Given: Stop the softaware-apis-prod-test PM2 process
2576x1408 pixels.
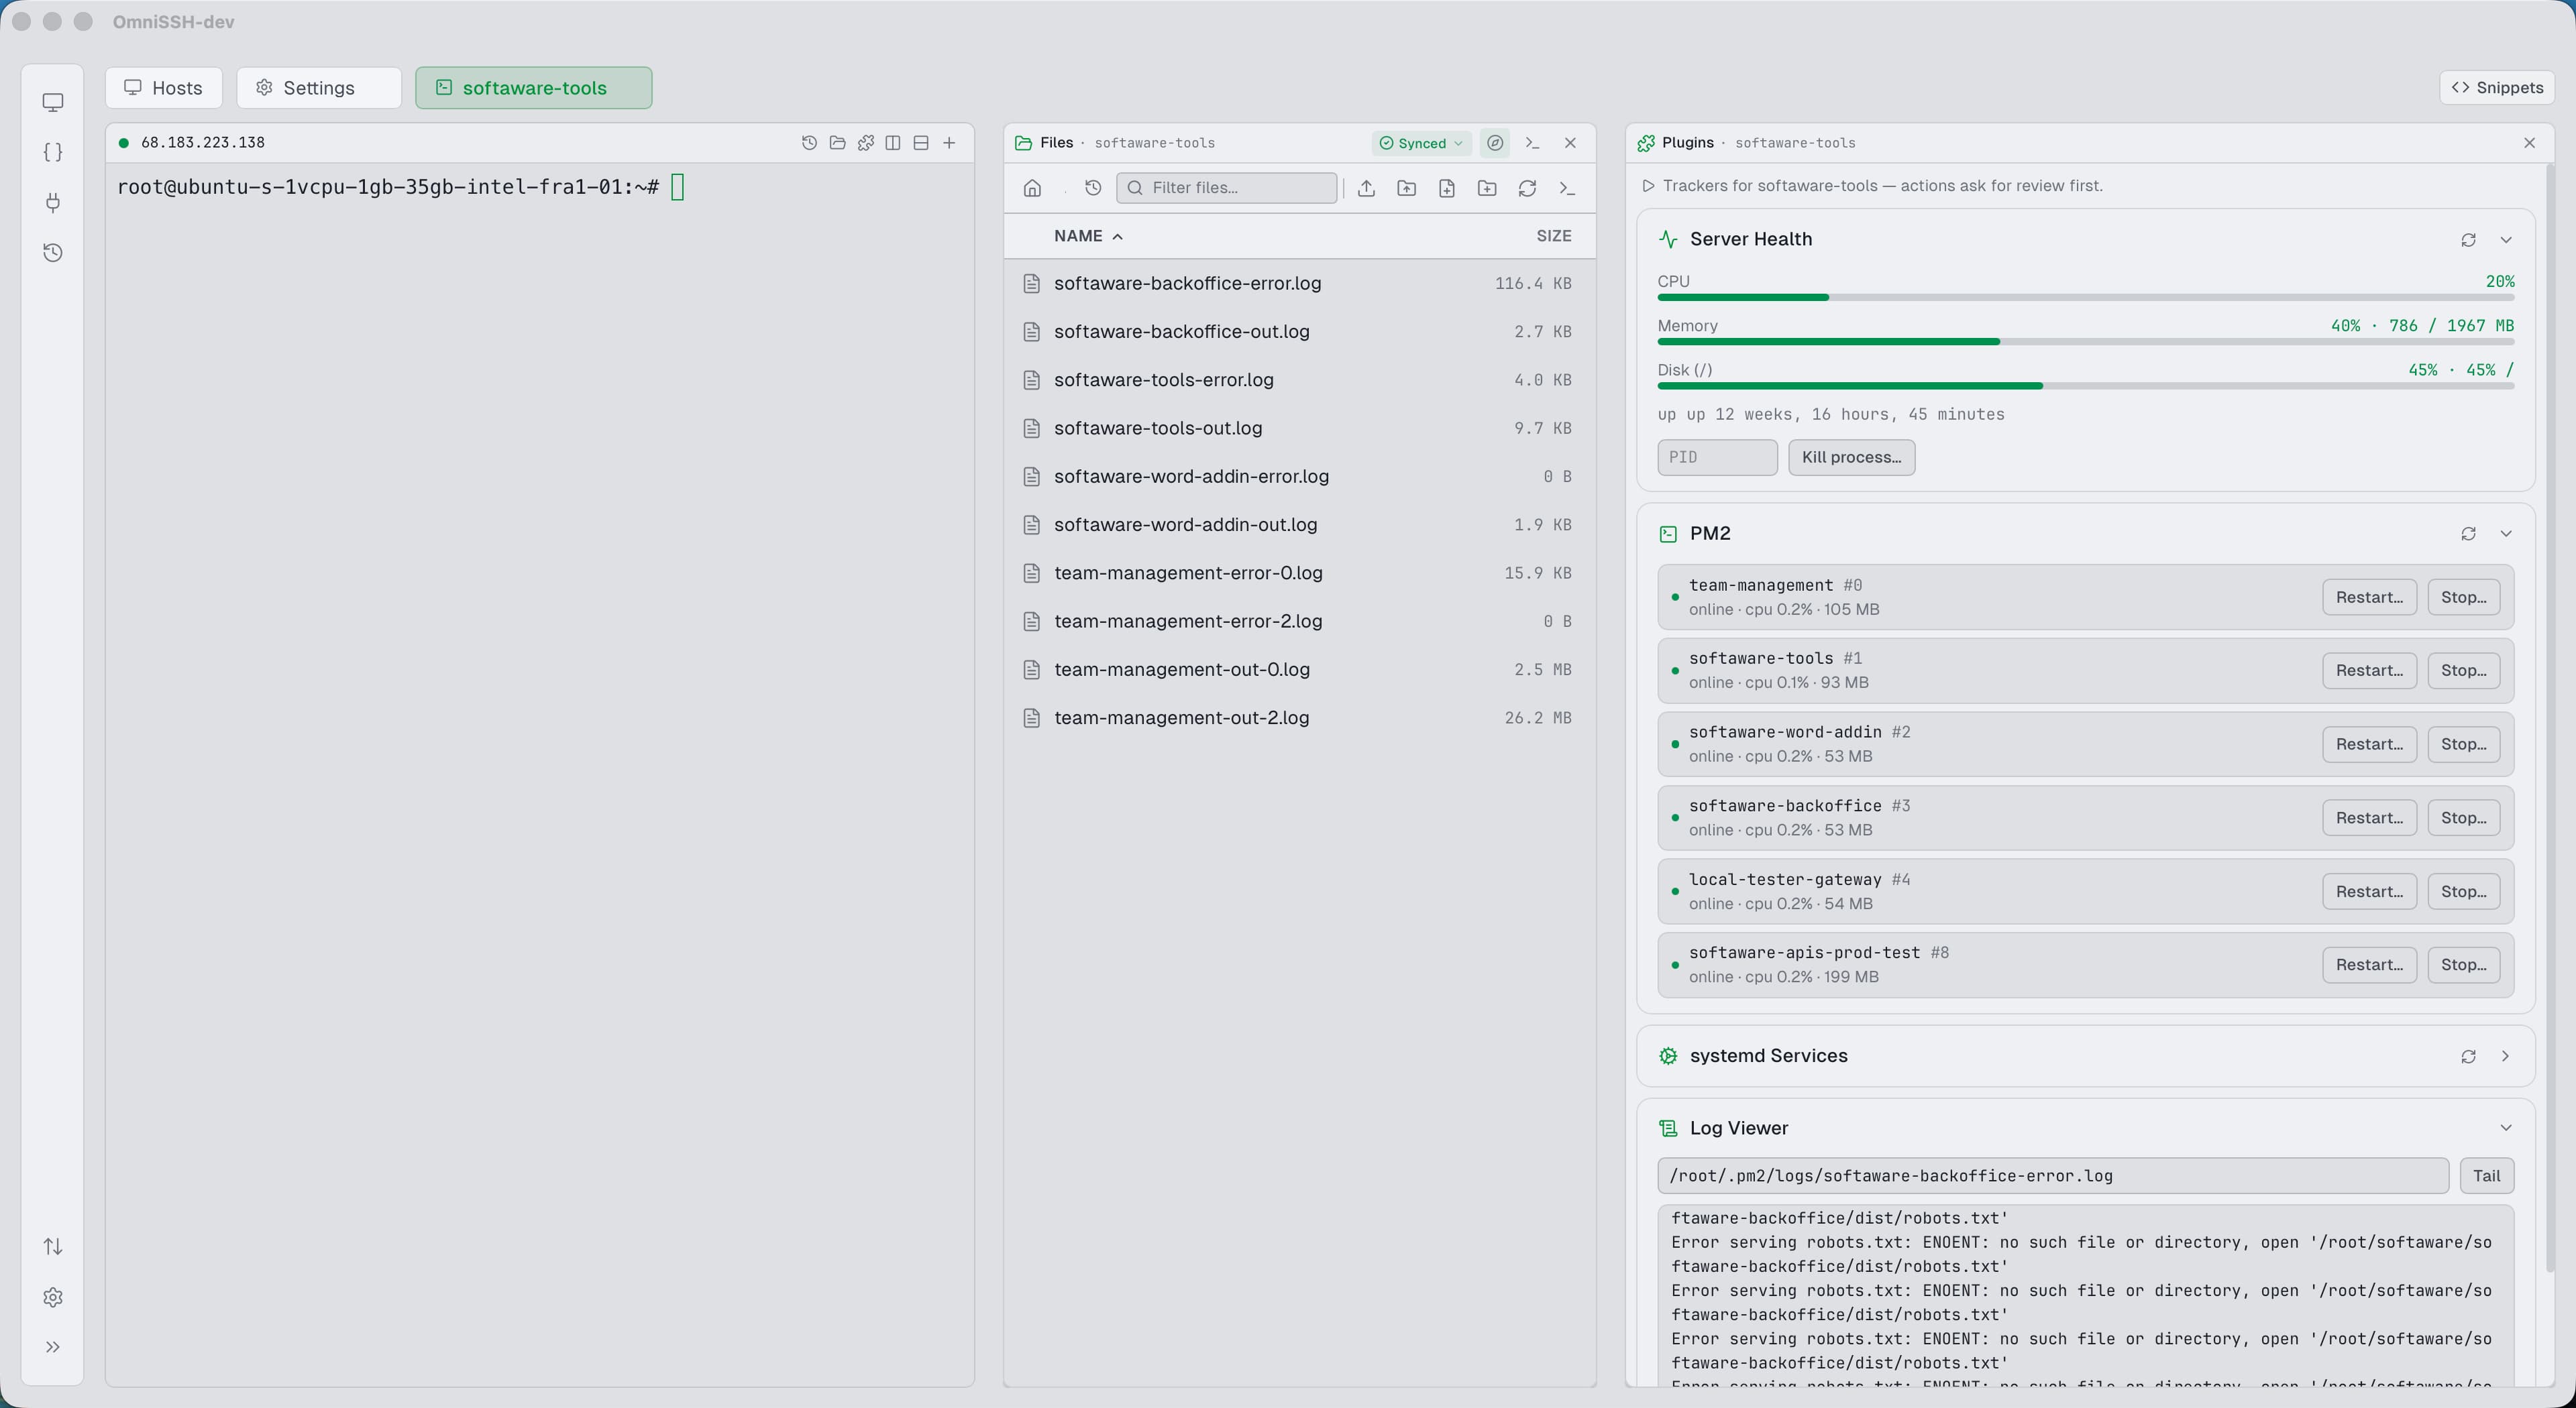Looking at the screenshot, I should coord(2464,965).
